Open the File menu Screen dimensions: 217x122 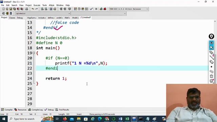pyautogui.click(x=2, y=5)
